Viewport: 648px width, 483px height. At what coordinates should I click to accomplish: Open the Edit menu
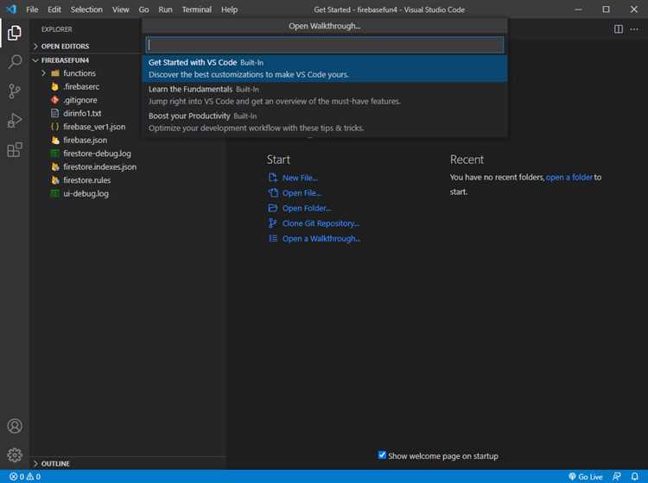pyautogui.click(x=54, y=9)
